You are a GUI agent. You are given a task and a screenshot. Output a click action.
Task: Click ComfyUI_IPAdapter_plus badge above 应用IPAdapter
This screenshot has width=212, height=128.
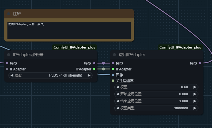[x=180, y=47]
